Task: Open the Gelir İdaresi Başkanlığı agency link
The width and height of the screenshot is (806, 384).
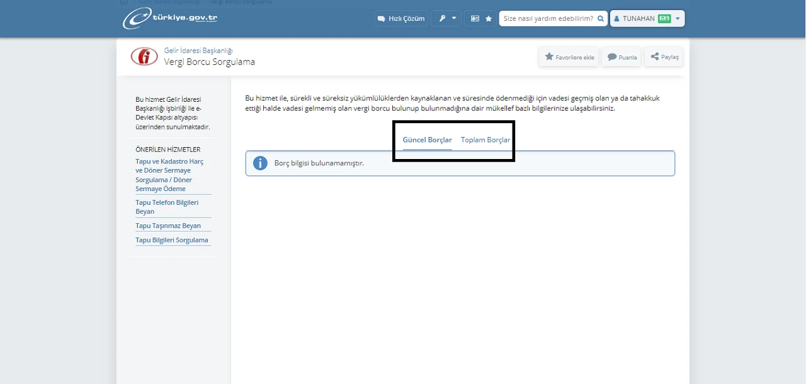Action: pyautogui.click(x=198, y=50)
